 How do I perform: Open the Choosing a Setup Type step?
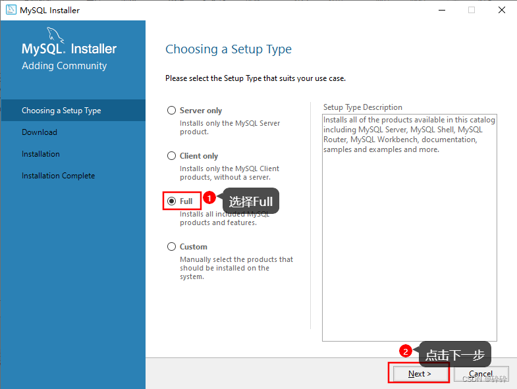(x=73, y=111)
